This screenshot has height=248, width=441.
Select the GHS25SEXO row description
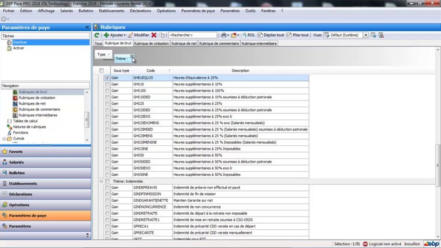[x=241, y=117]
